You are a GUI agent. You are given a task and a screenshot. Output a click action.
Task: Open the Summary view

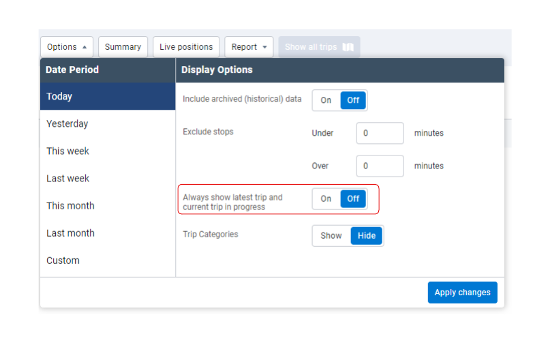coord(123,47)
